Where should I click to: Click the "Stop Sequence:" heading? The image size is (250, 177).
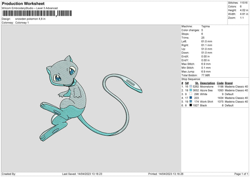point(191,79)
